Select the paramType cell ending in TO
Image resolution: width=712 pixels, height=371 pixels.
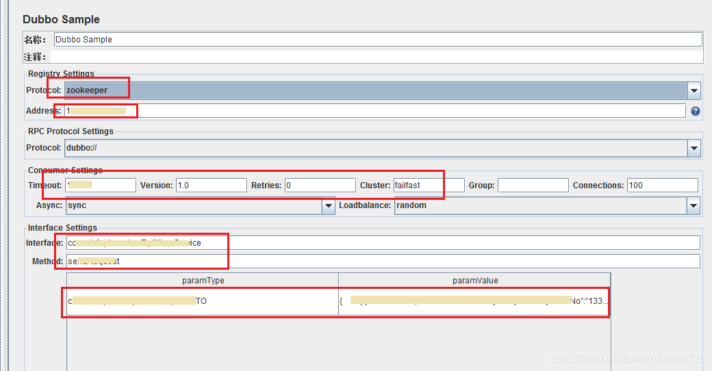(x=203, y=301)
